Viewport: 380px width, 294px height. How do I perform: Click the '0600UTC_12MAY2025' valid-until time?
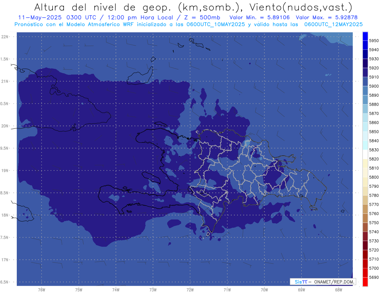(333, 24)
